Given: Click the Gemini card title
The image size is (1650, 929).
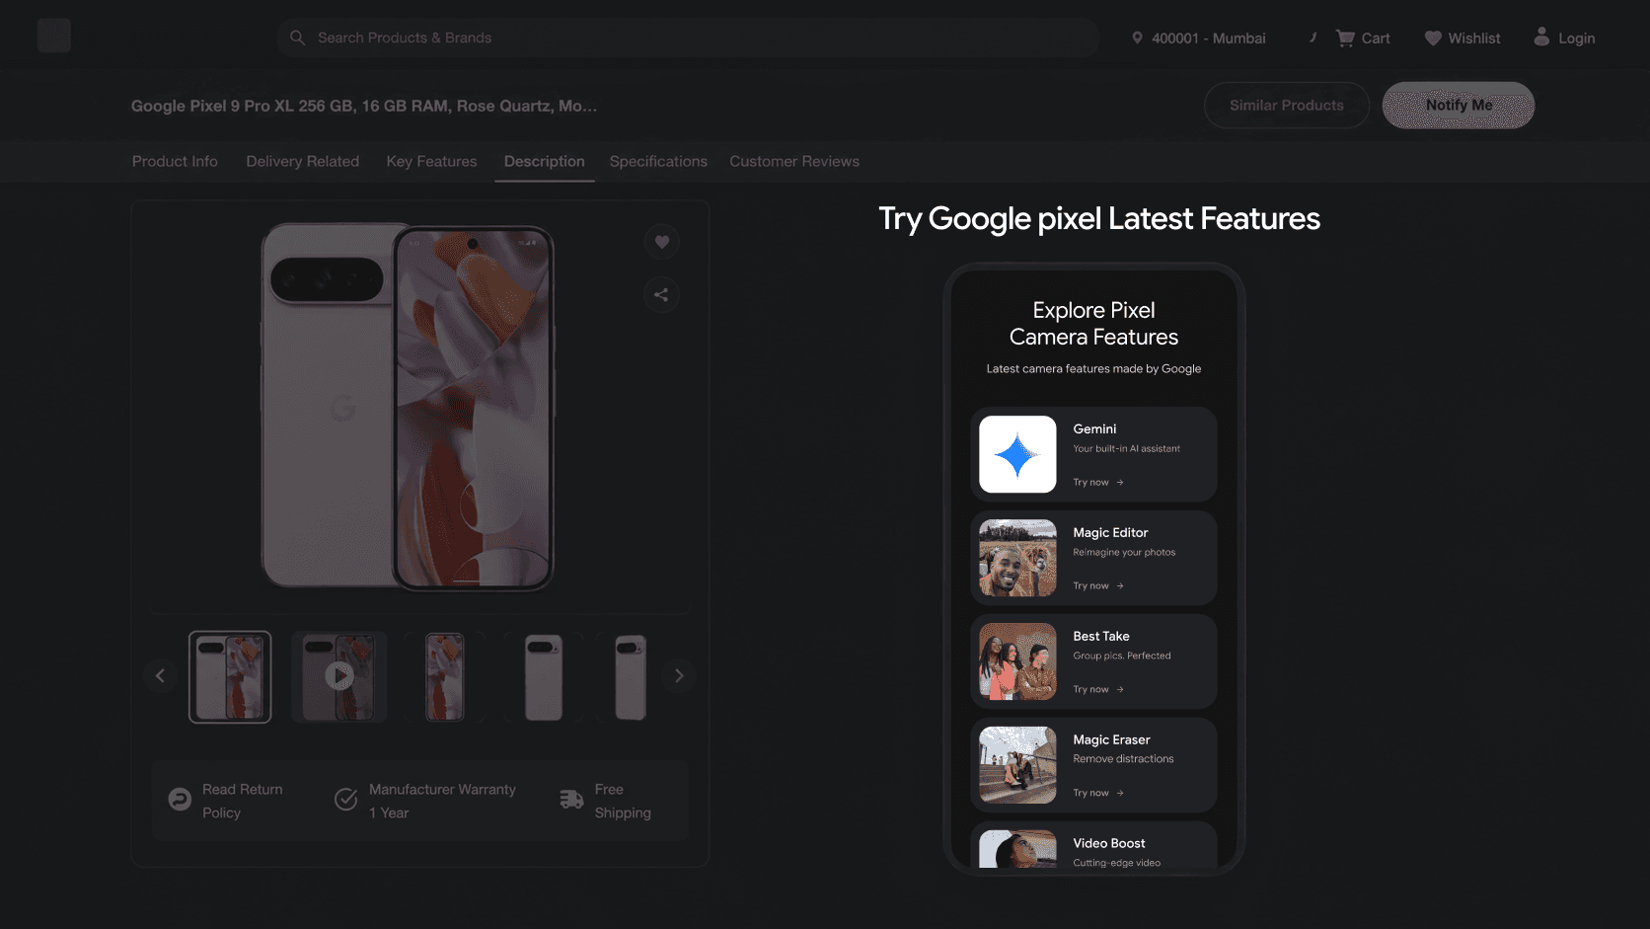Looking at the screenshot, I should tap(1094, 428).
